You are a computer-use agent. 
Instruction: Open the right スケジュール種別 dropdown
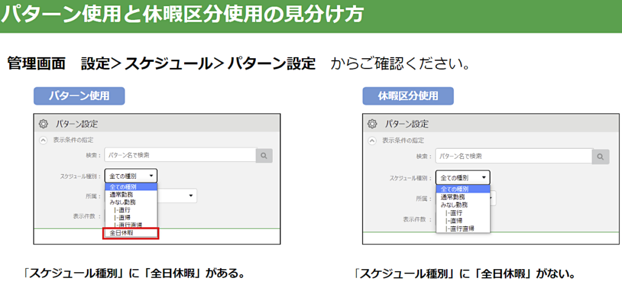coord(463,178)
